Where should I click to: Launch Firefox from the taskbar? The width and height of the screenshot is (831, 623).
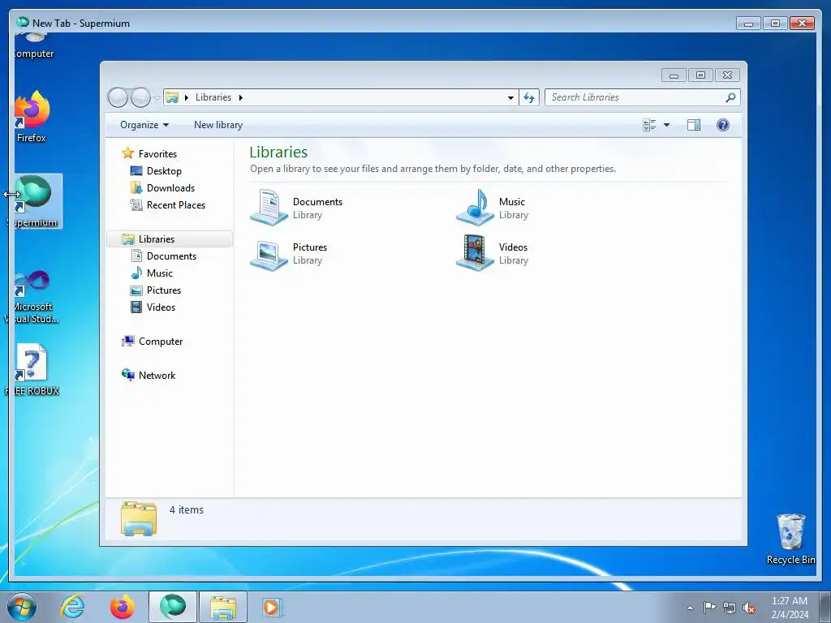(x=122, y=607)
